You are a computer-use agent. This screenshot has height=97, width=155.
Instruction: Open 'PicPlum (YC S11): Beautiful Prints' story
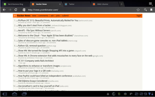coord(48,21)
